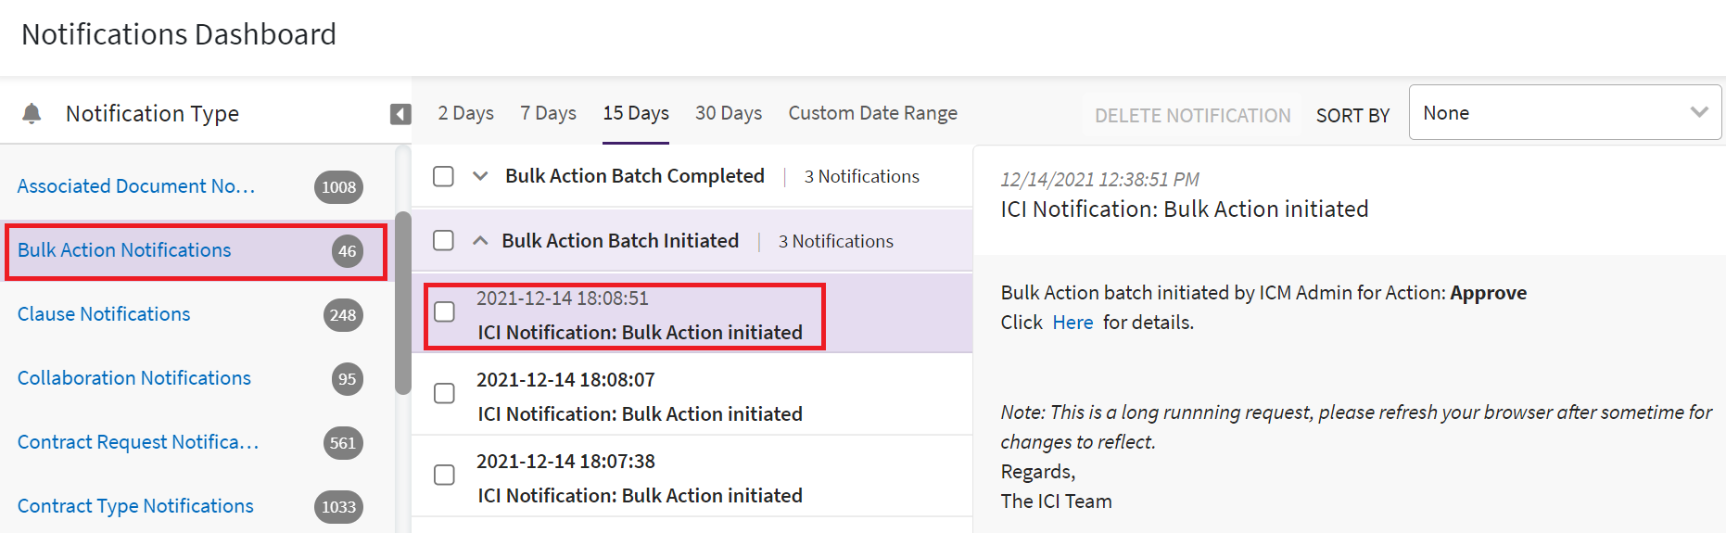
Task: Check the Bulk Action Batch Initiated checkbox
Action: [x=444, y=241]
